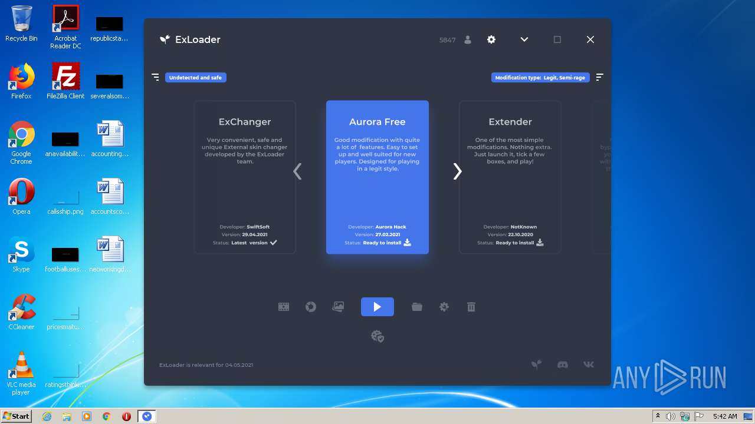This screenshot has height=424, width=755.
Task: Open CCleaner desktop shortcut
Action: pyautogui.click(x=21, y=312)
